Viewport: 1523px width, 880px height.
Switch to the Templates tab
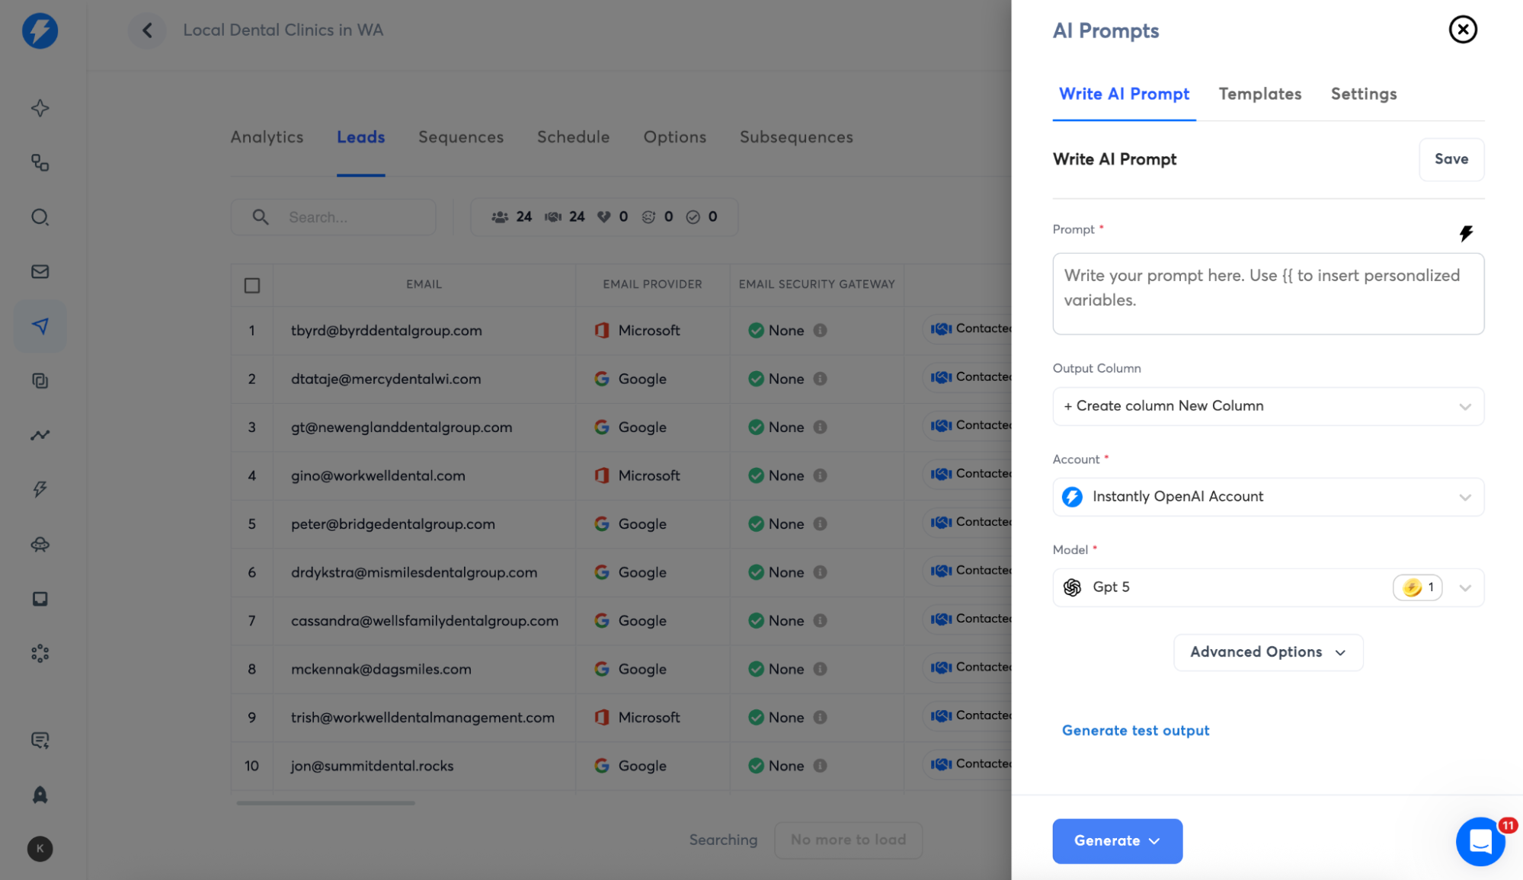click(x=1259, y=94)
